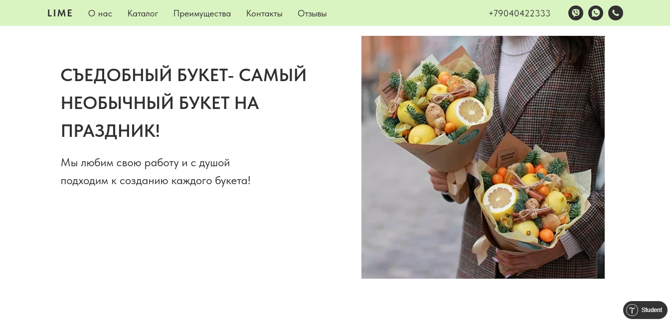670x323 pixels.
Task: Navigate to Преимущества
Action: click(202, 13)
